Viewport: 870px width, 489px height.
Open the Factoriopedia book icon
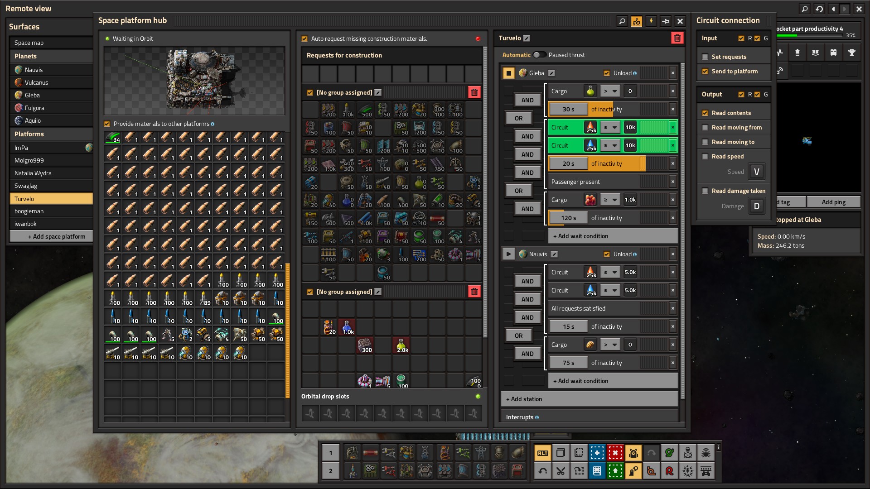pos(816,53)
